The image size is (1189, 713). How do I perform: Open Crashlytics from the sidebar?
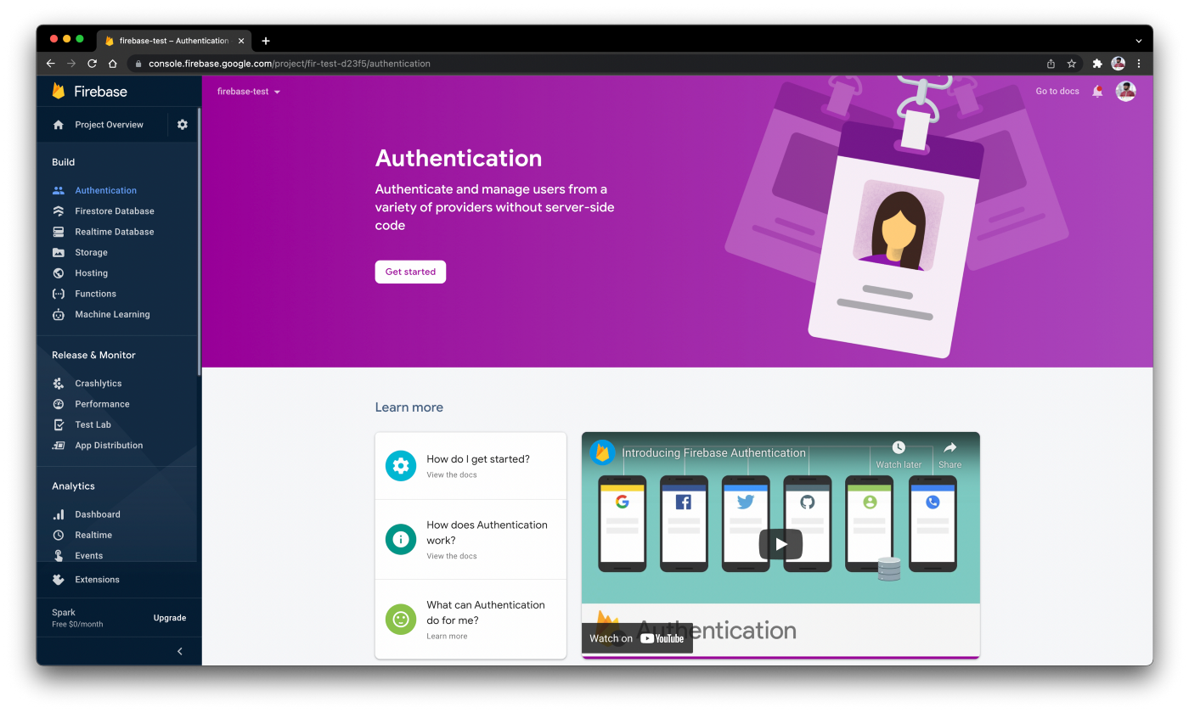coord(58,383)
